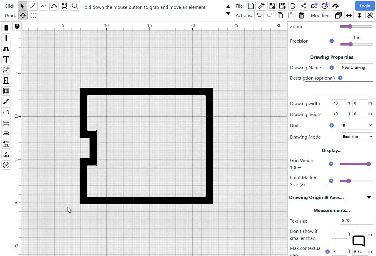Select the thick wall tool
This screenshot has height=256, width=376.
(x=6, y=28)
